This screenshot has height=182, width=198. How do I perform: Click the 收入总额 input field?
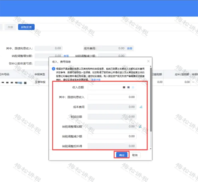point(112,87)
